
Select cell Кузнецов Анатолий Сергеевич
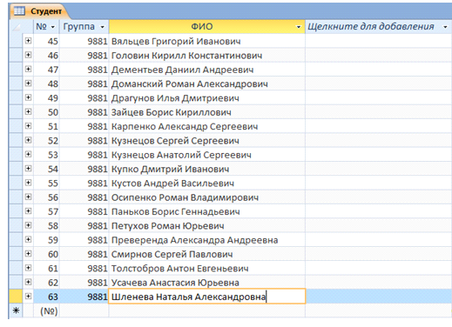[207, 155]
